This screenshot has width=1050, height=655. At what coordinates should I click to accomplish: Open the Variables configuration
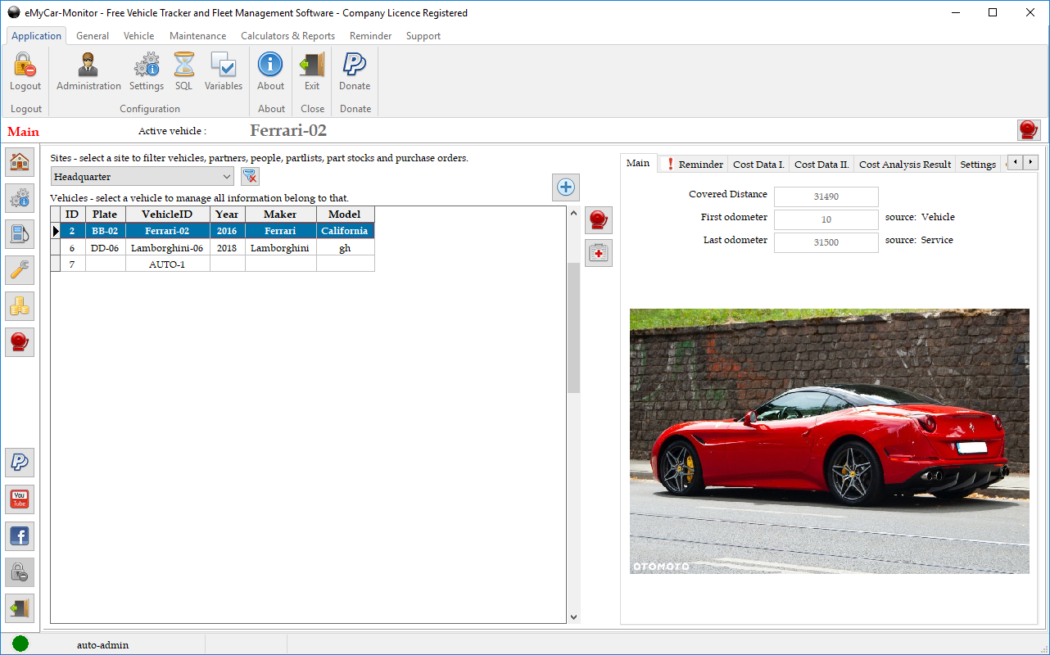(x=224, y=71)
